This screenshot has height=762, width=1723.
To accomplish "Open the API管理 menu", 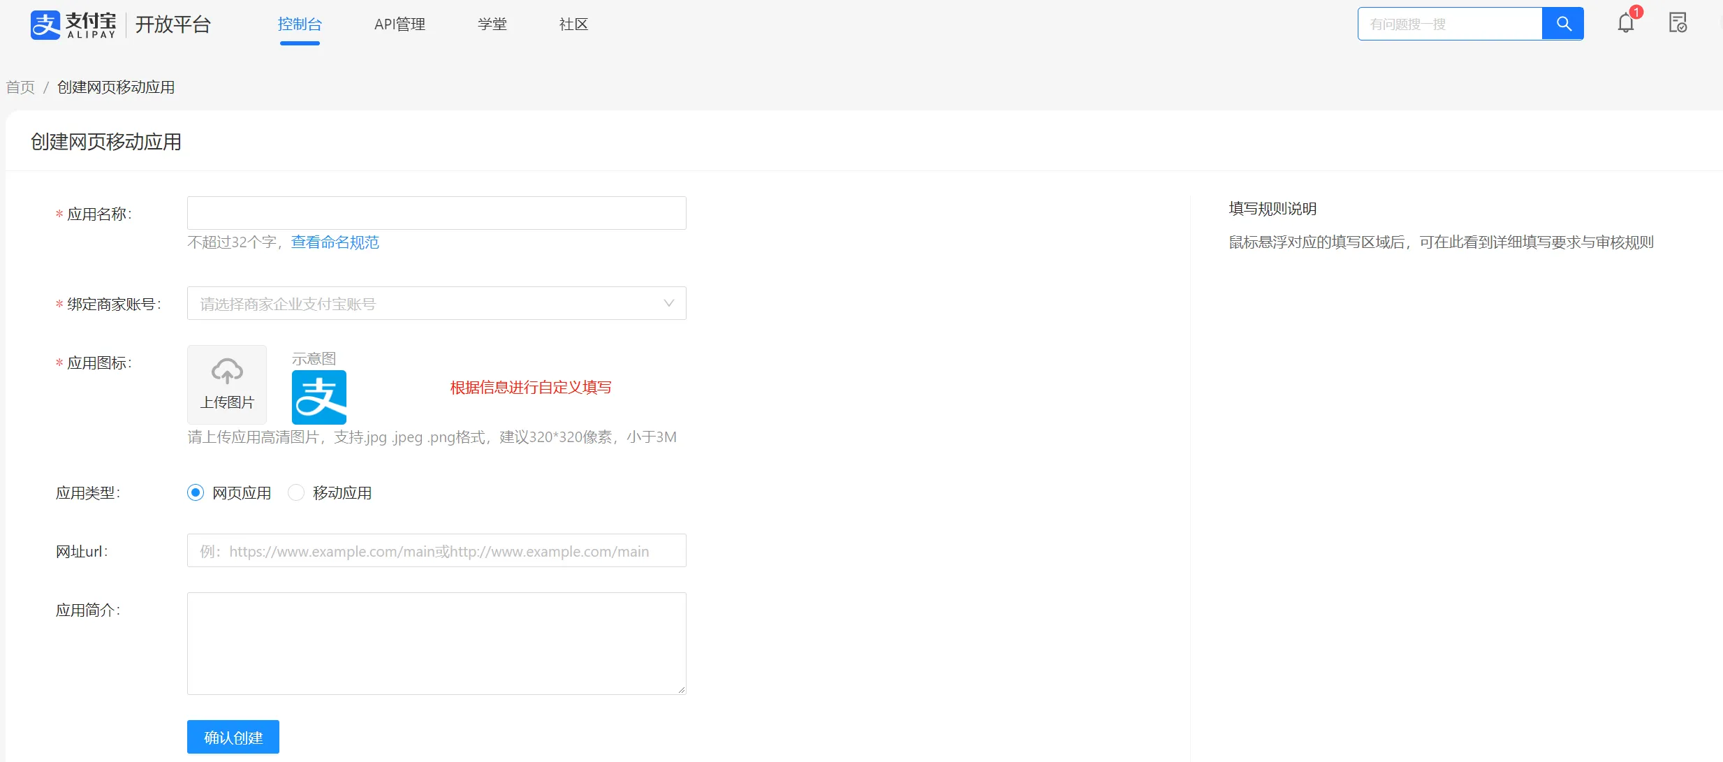I will (x=399, y=24).
